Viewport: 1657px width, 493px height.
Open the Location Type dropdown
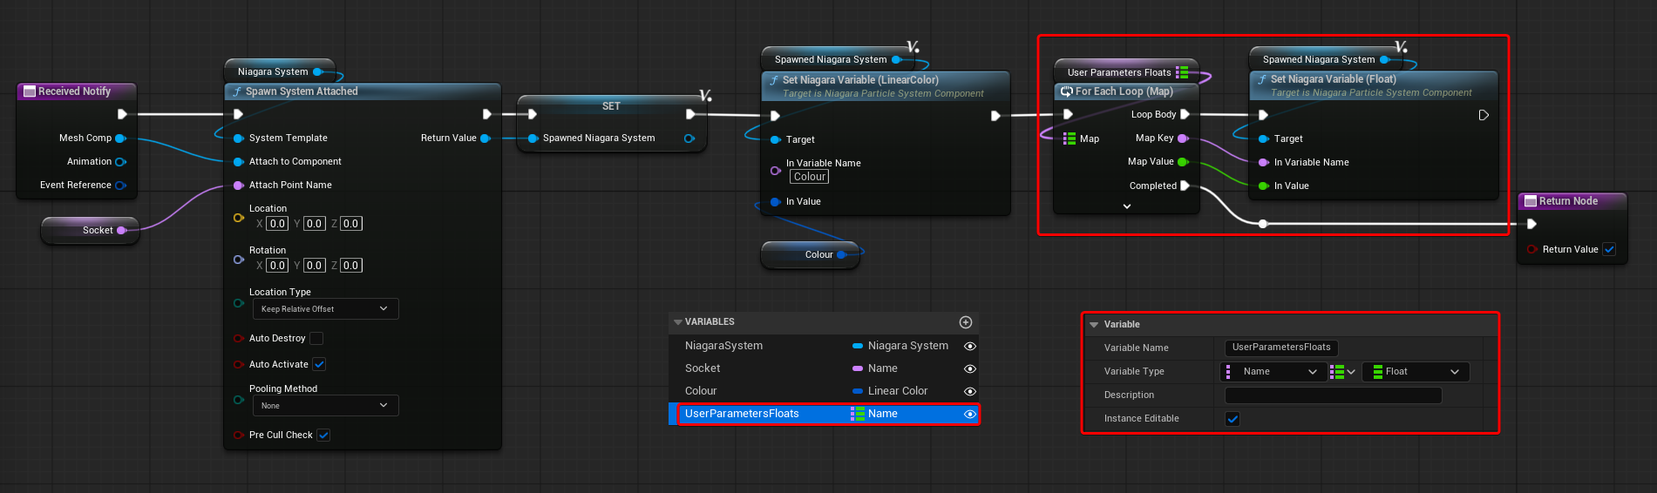coord(325,309)
